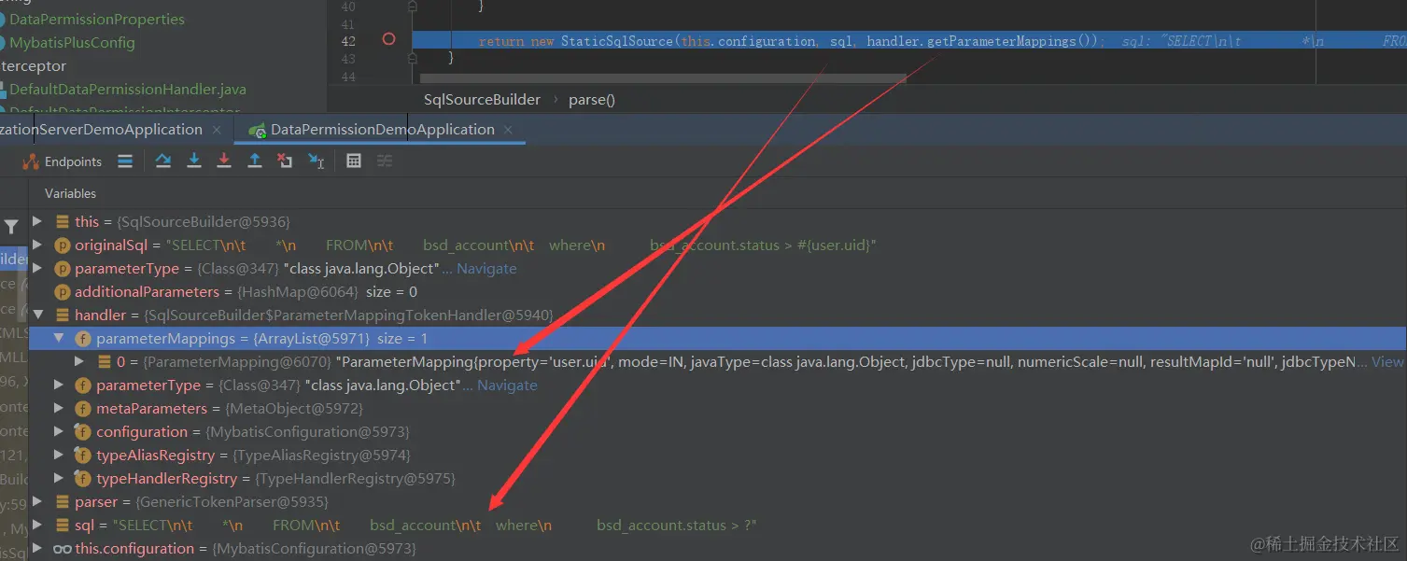Close the ServerDemoApplication run tab
The image size is (1407, 561).
tap(217, 130)
